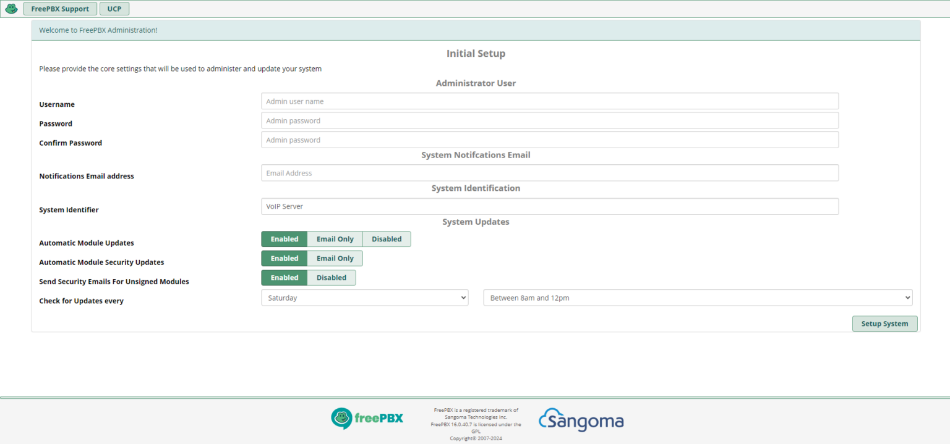Click the Sangoma logo in the footer
Image resolution: width=950 pixels, height=444 pixels.
580,421
